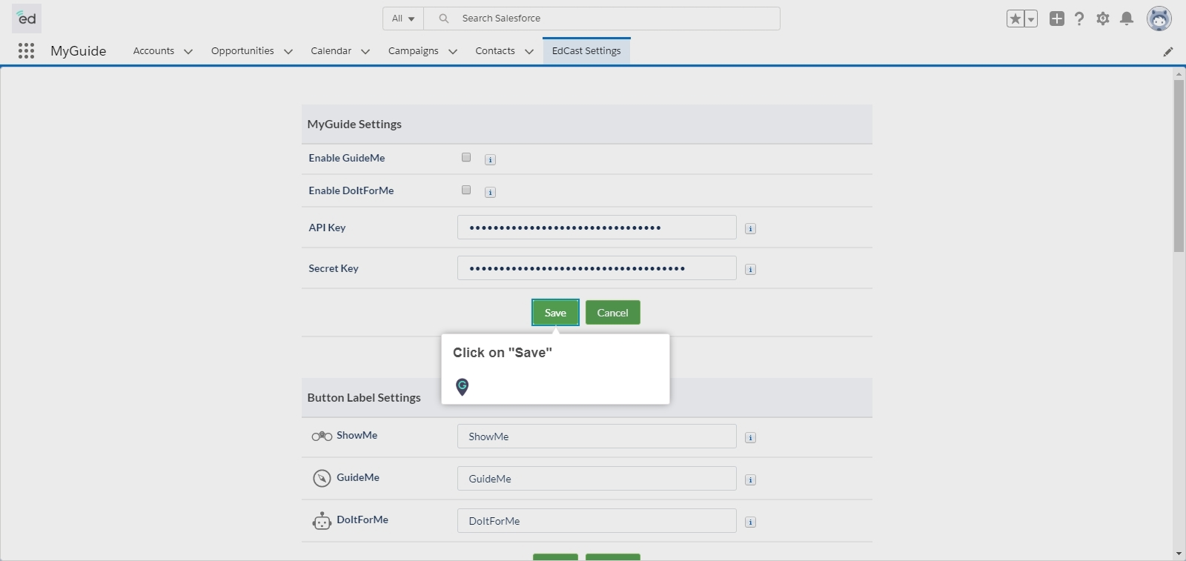
Task: Open the Help question mark icon
Action: 1079,19
